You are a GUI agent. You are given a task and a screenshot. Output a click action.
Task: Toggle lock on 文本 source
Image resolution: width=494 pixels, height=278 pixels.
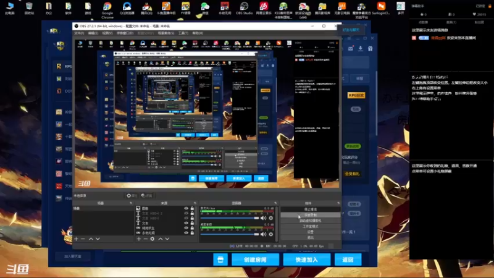[192, 223]
